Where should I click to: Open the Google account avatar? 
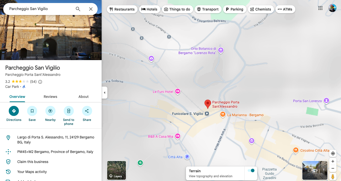(x=332, y=8)
